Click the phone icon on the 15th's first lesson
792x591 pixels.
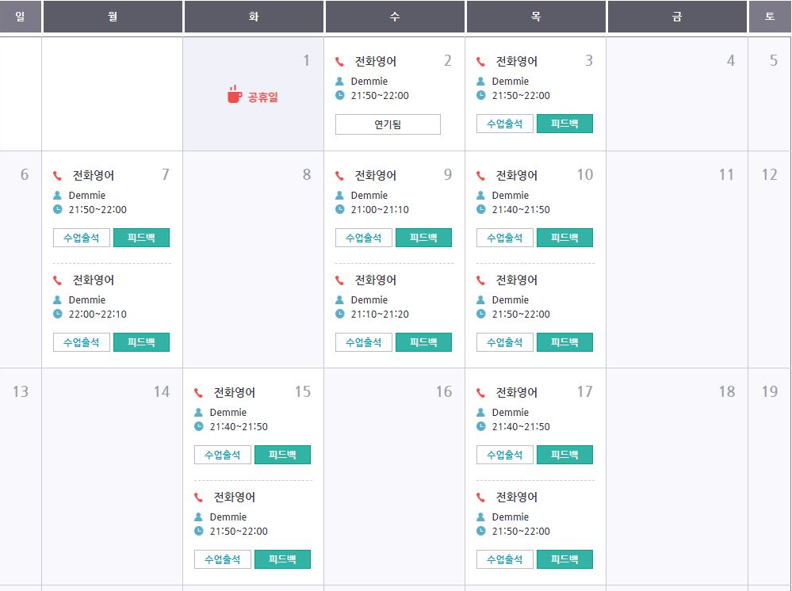point(198,393)
